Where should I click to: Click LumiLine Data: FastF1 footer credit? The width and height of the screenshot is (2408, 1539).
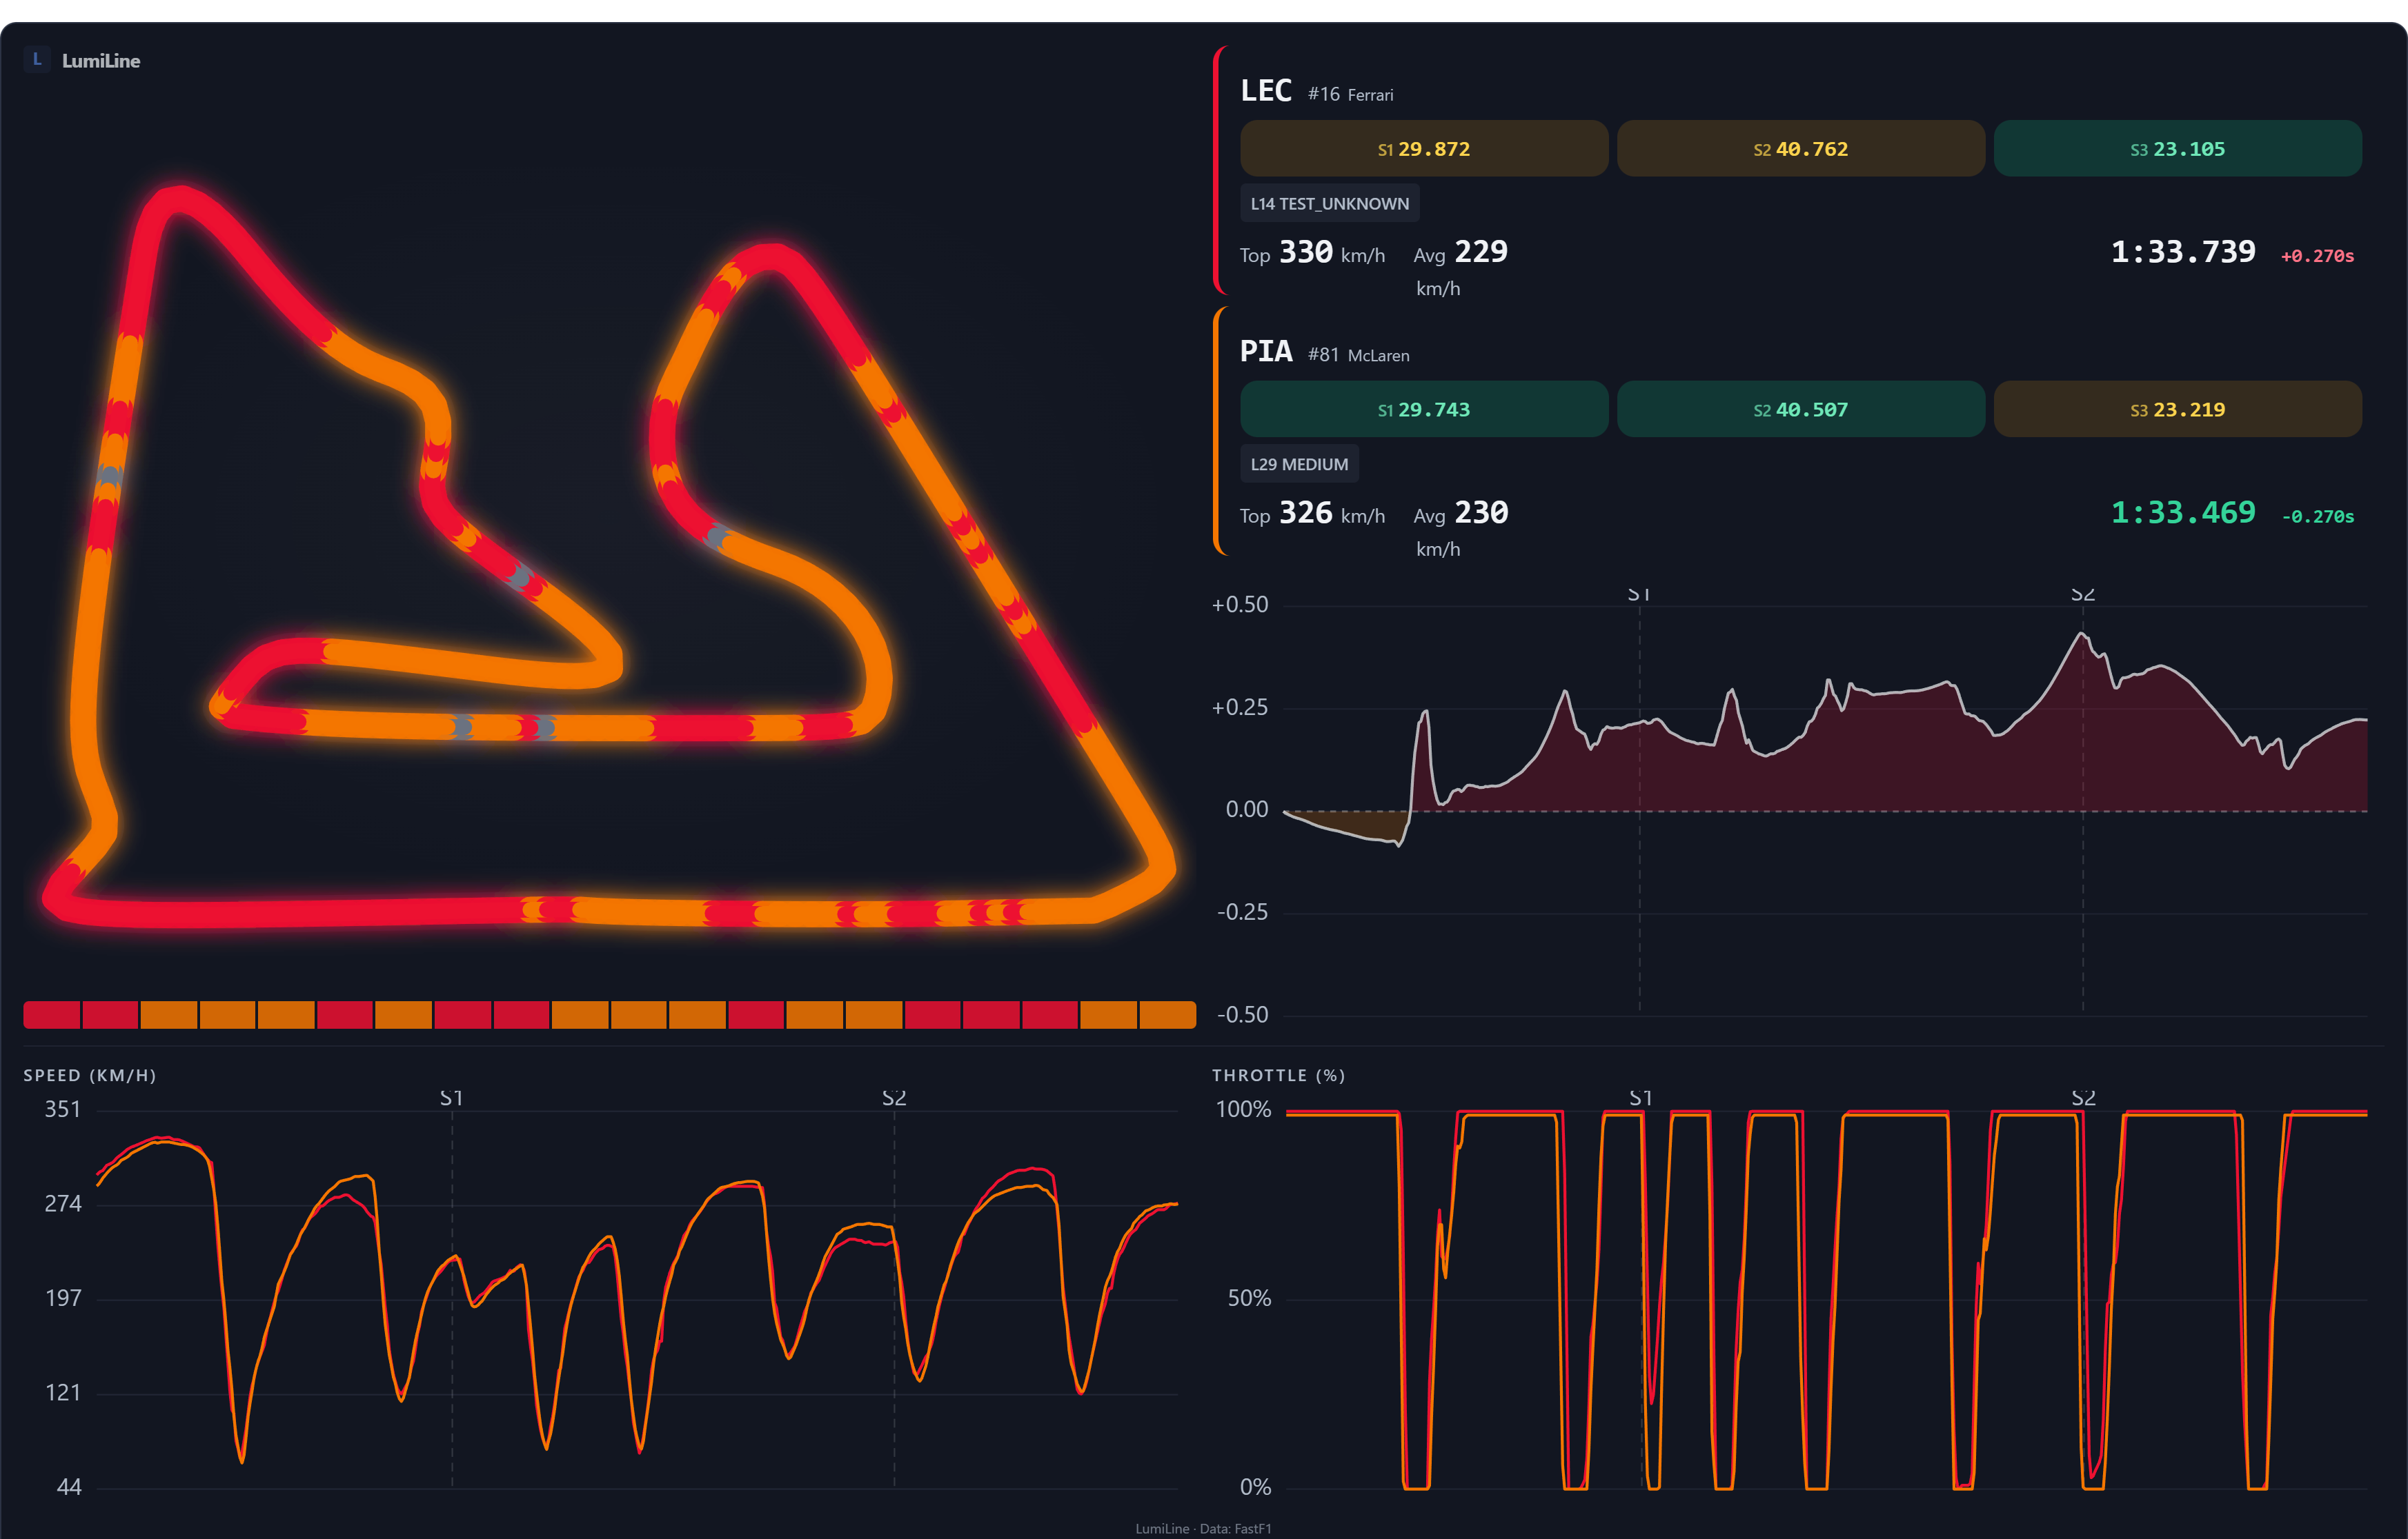click(x=1204, y=1529)
